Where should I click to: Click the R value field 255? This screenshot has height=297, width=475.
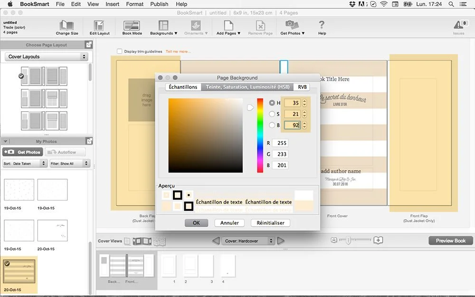point(280,143)
